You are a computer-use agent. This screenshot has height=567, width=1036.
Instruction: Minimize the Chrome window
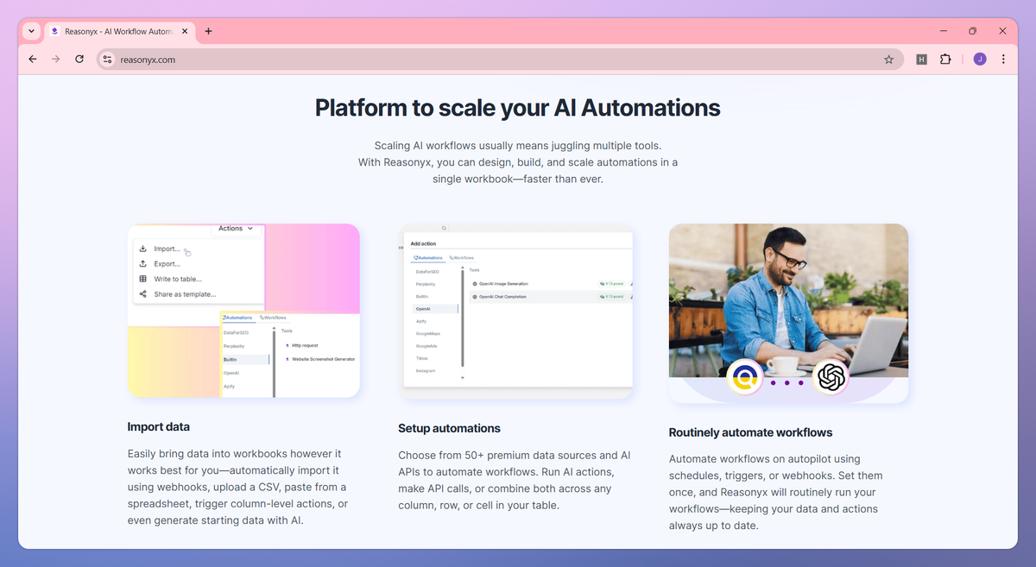(943, 31)
